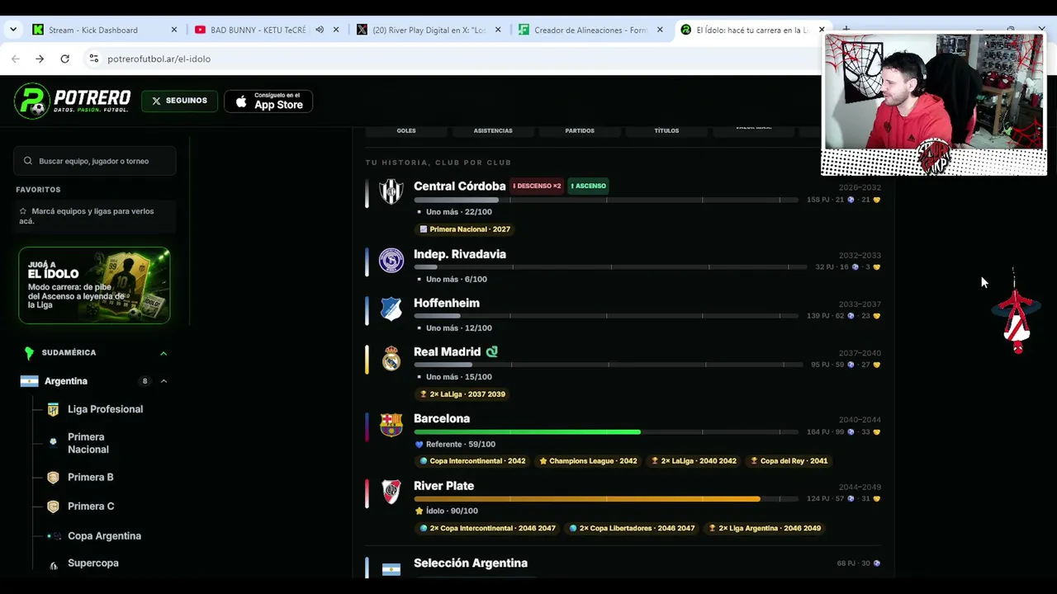Screen dimensions: 1057x594
Task: Open the Copa Argentina link
Action: (104, 536)
